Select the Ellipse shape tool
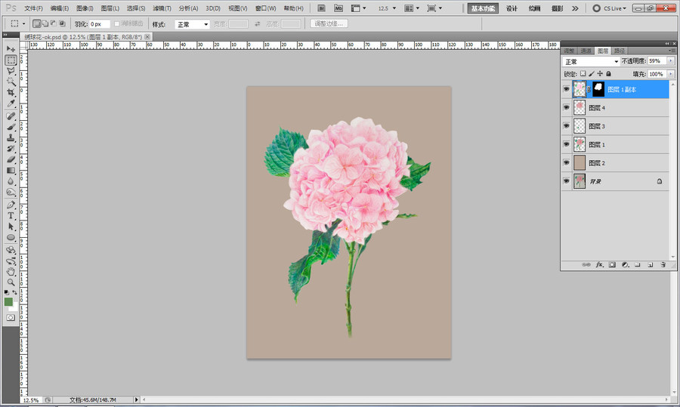The image size is (680, 407). 11,238
